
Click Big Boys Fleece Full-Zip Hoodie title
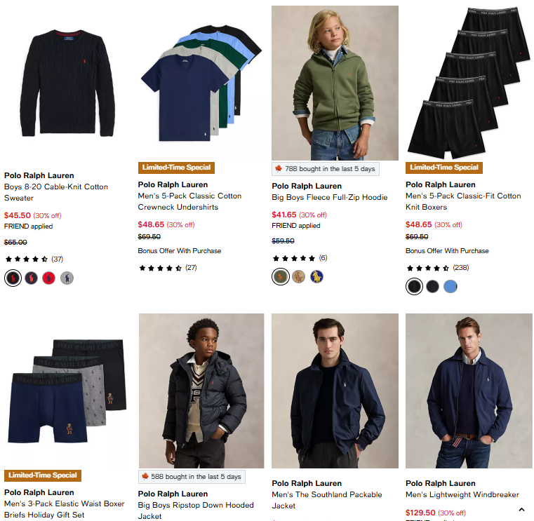click(x=329, y=197)
